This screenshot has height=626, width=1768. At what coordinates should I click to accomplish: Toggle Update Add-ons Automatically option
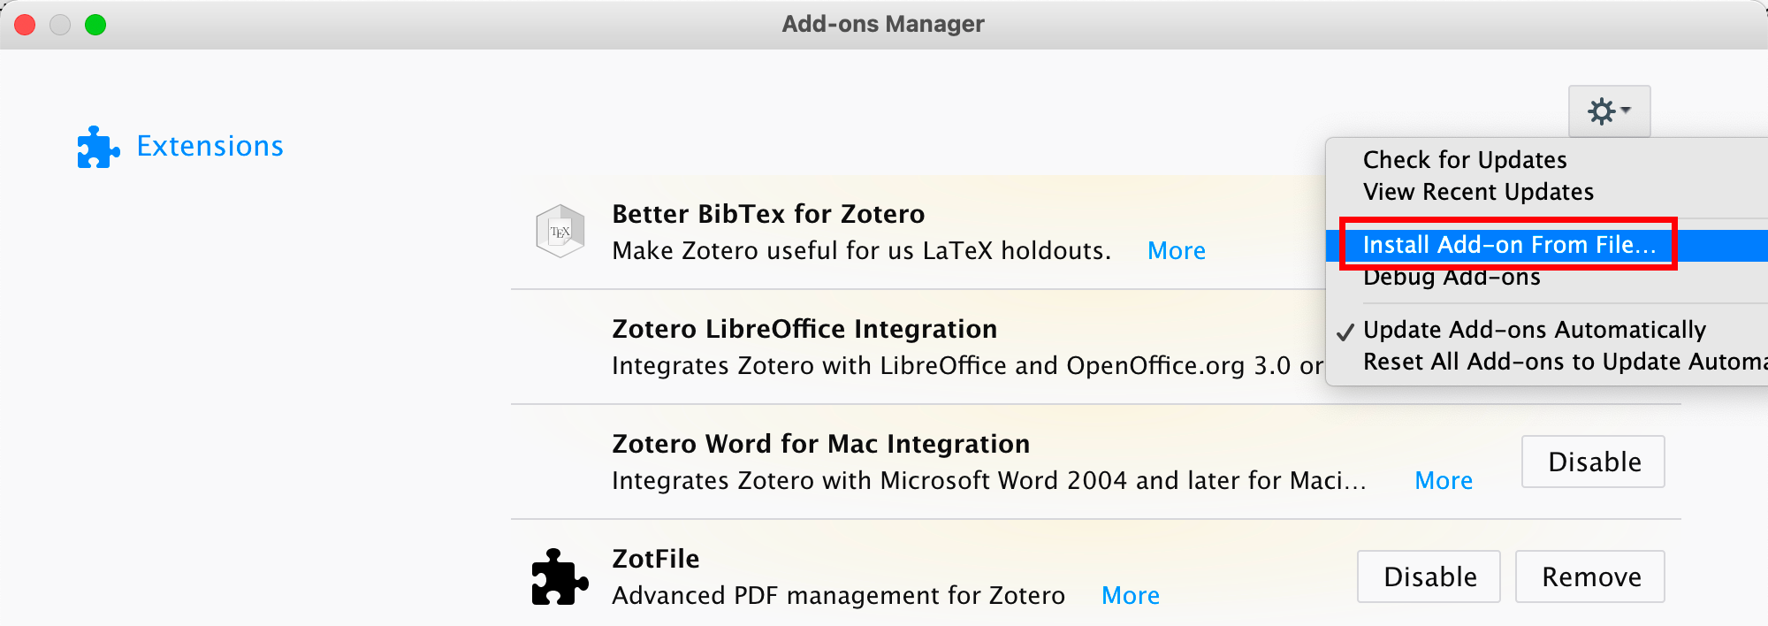(x=1534, y=330)
